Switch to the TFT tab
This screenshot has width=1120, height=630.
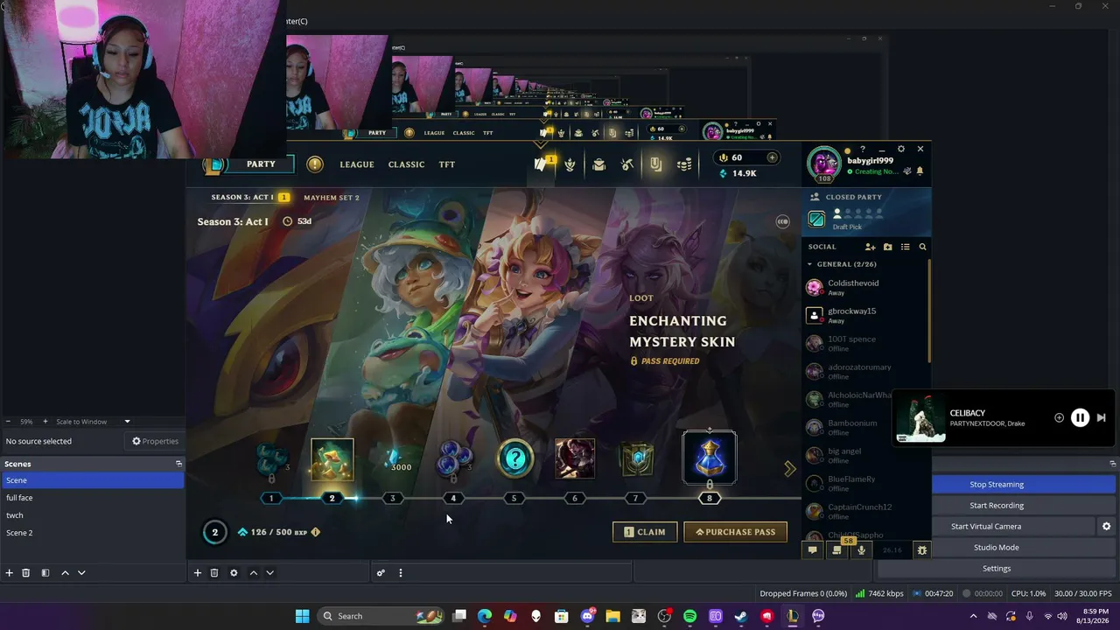447,164
